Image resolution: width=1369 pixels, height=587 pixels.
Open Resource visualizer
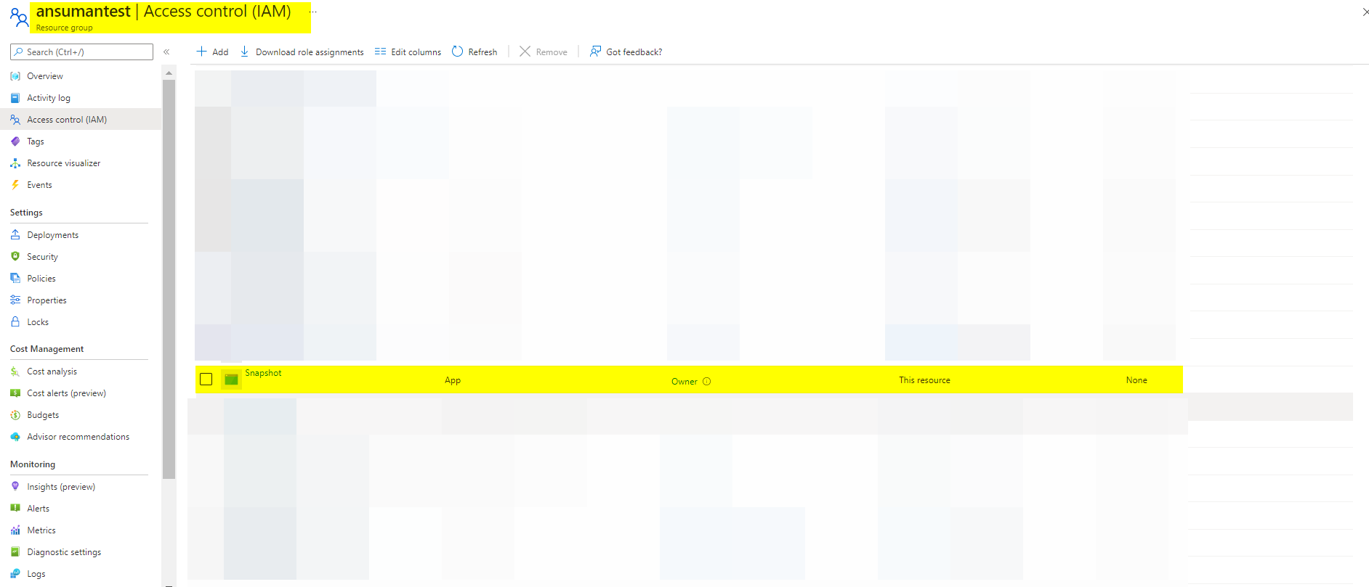64,163
